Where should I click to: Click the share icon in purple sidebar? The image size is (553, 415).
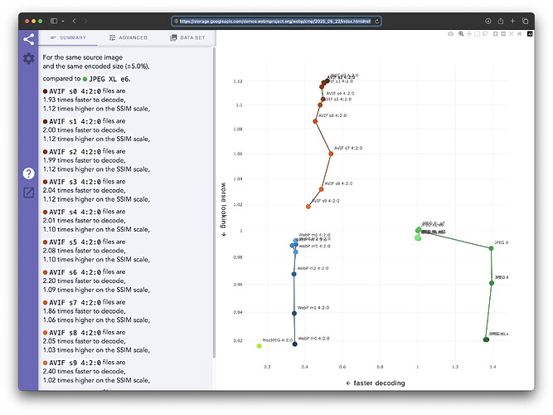click(x=28, y=39)
